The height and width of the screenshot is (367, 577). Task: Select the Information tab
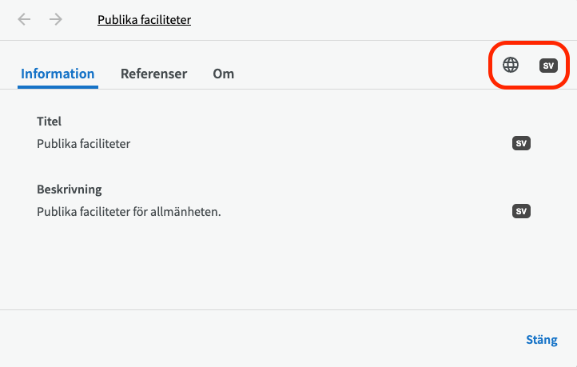[x=58, y=74]
